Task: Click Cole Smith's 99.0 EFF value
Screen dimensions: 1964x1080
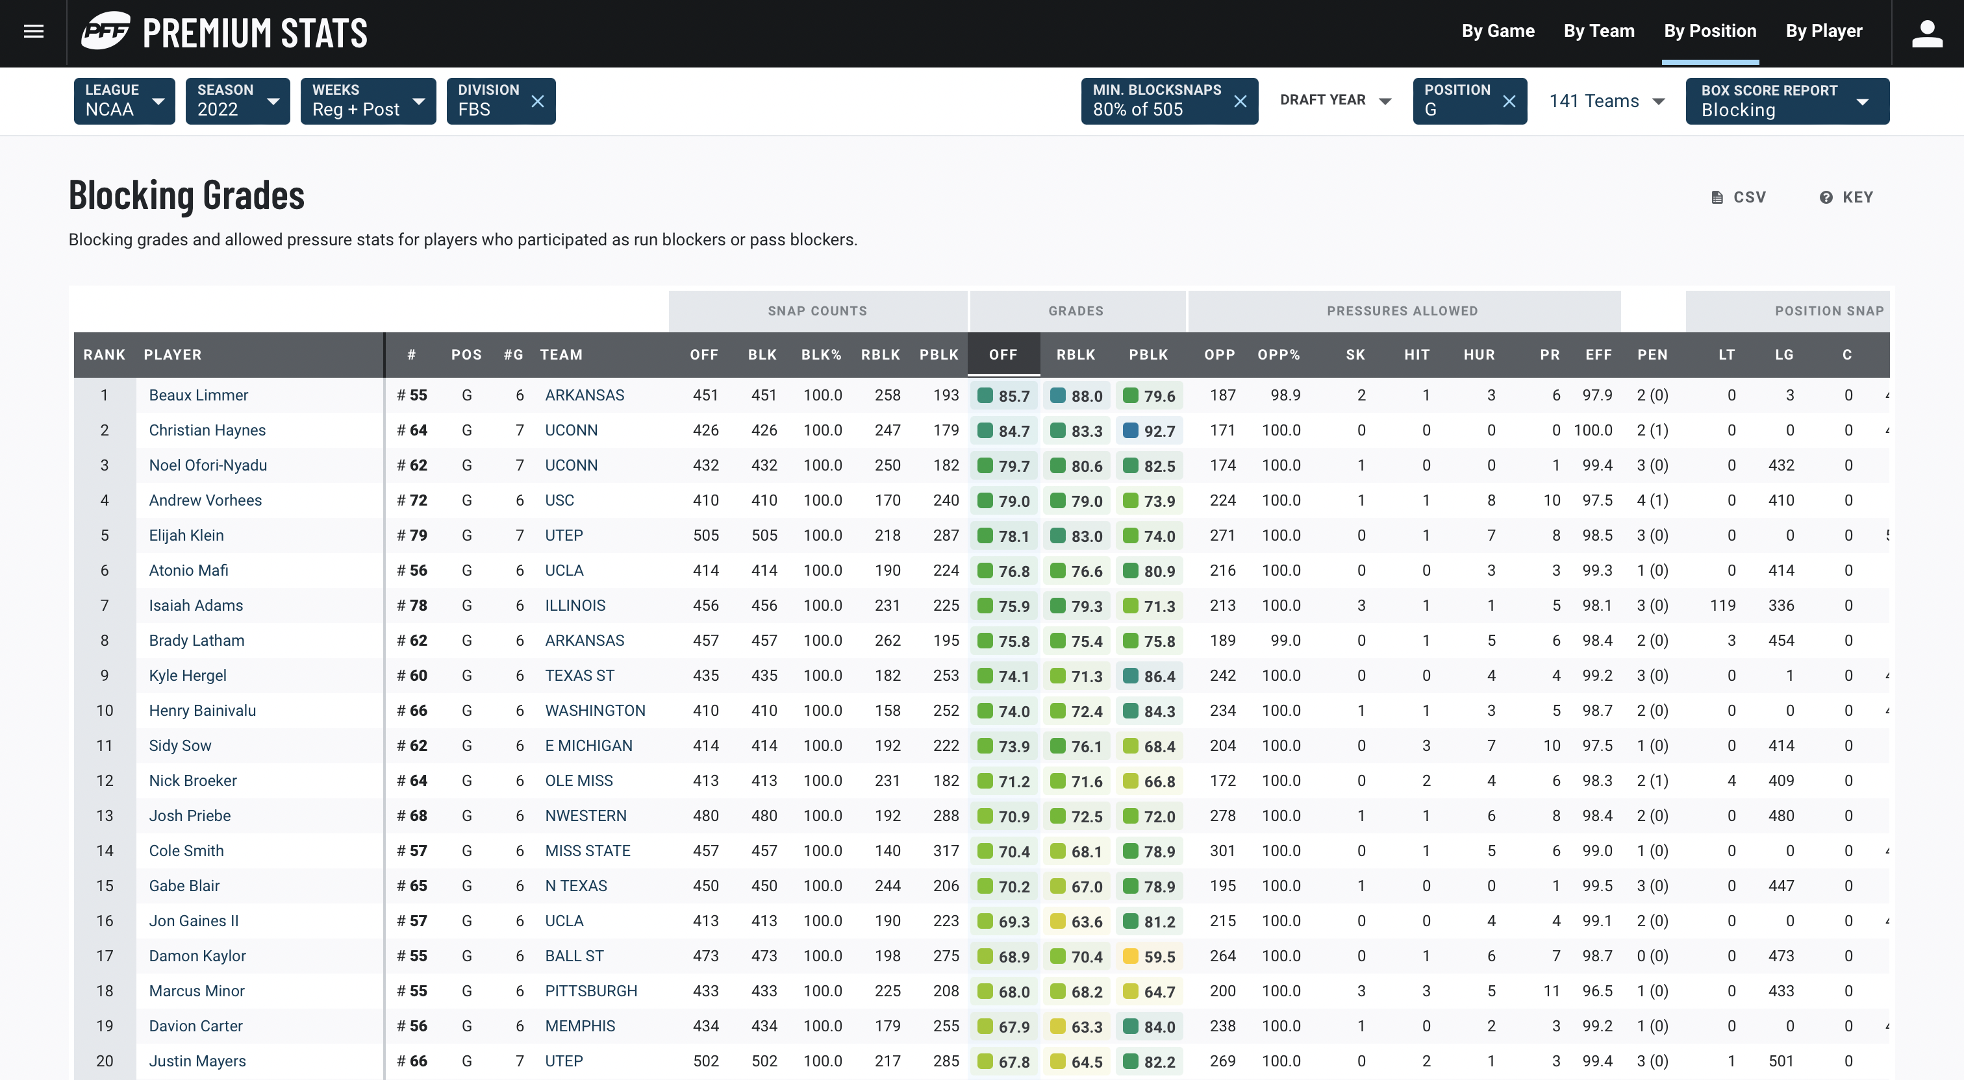Action: pos(1596,851)
